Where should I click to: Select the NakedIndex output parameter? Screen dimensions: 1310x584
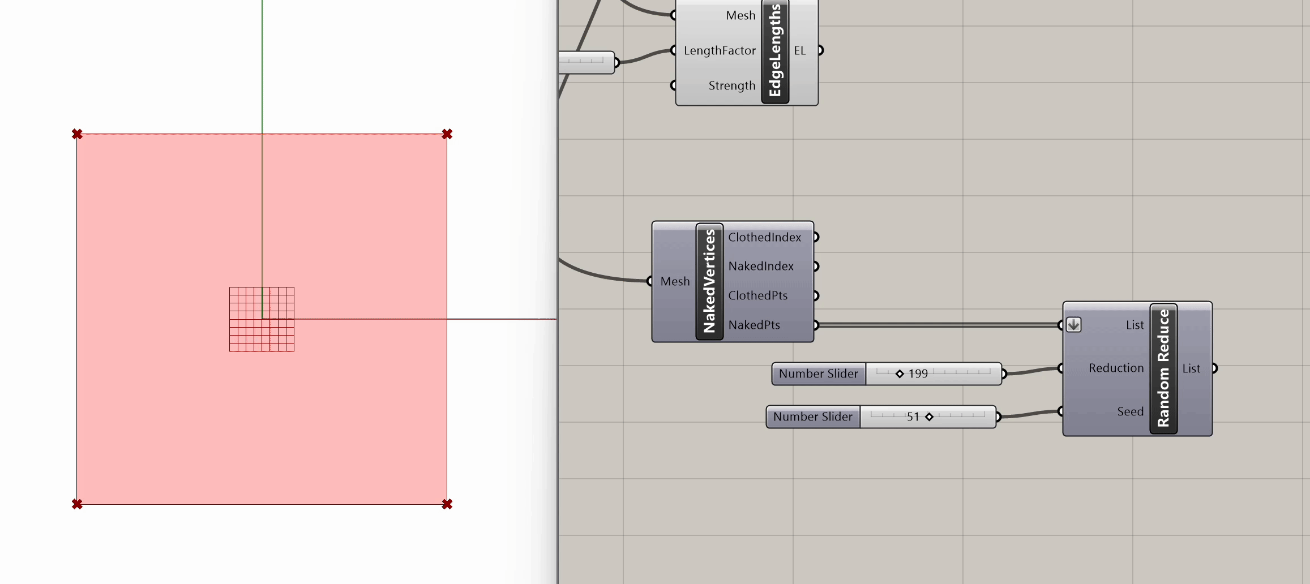[761, 266]
